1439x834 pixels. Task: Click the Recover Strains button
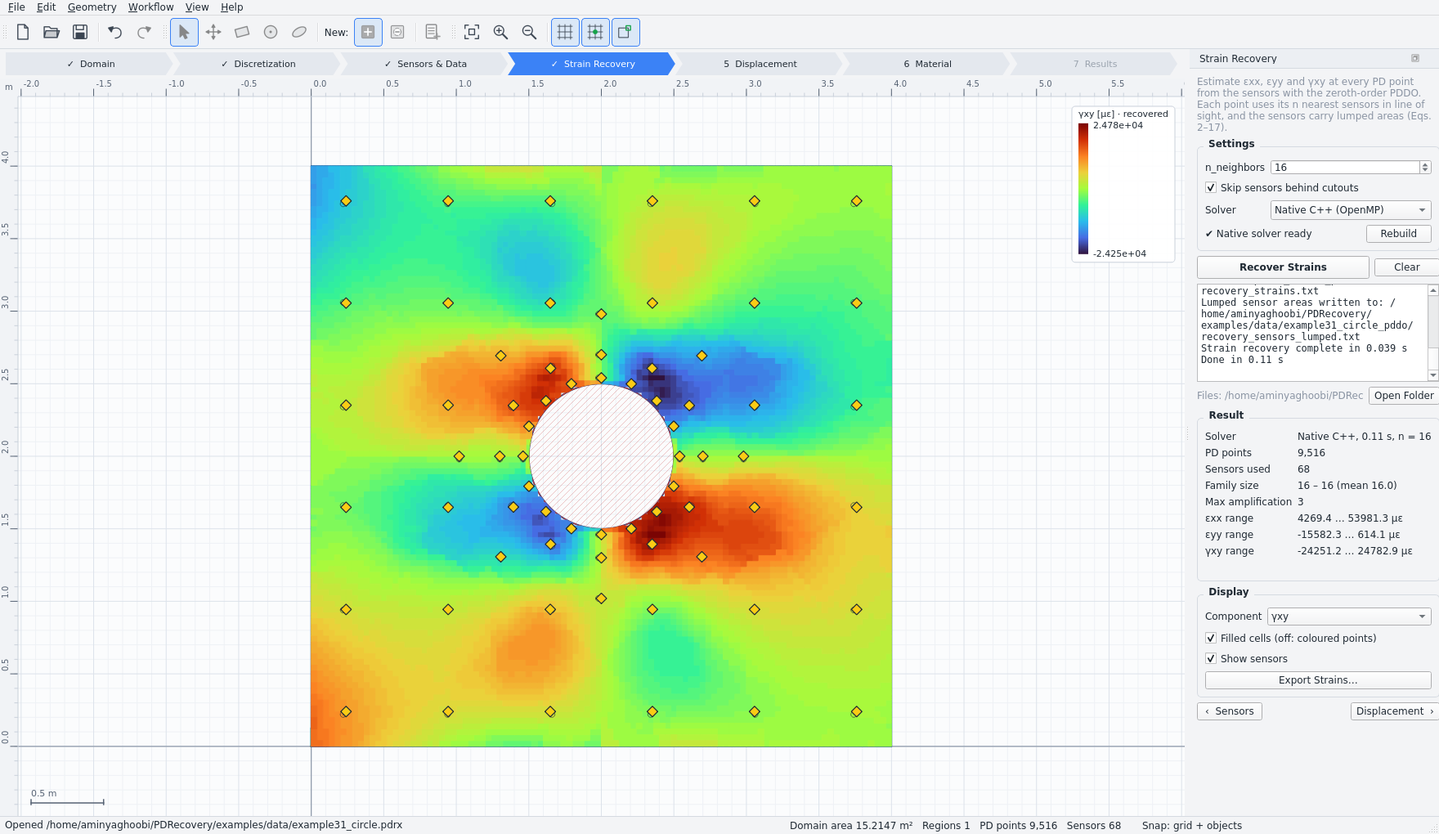pos(1283,267)
